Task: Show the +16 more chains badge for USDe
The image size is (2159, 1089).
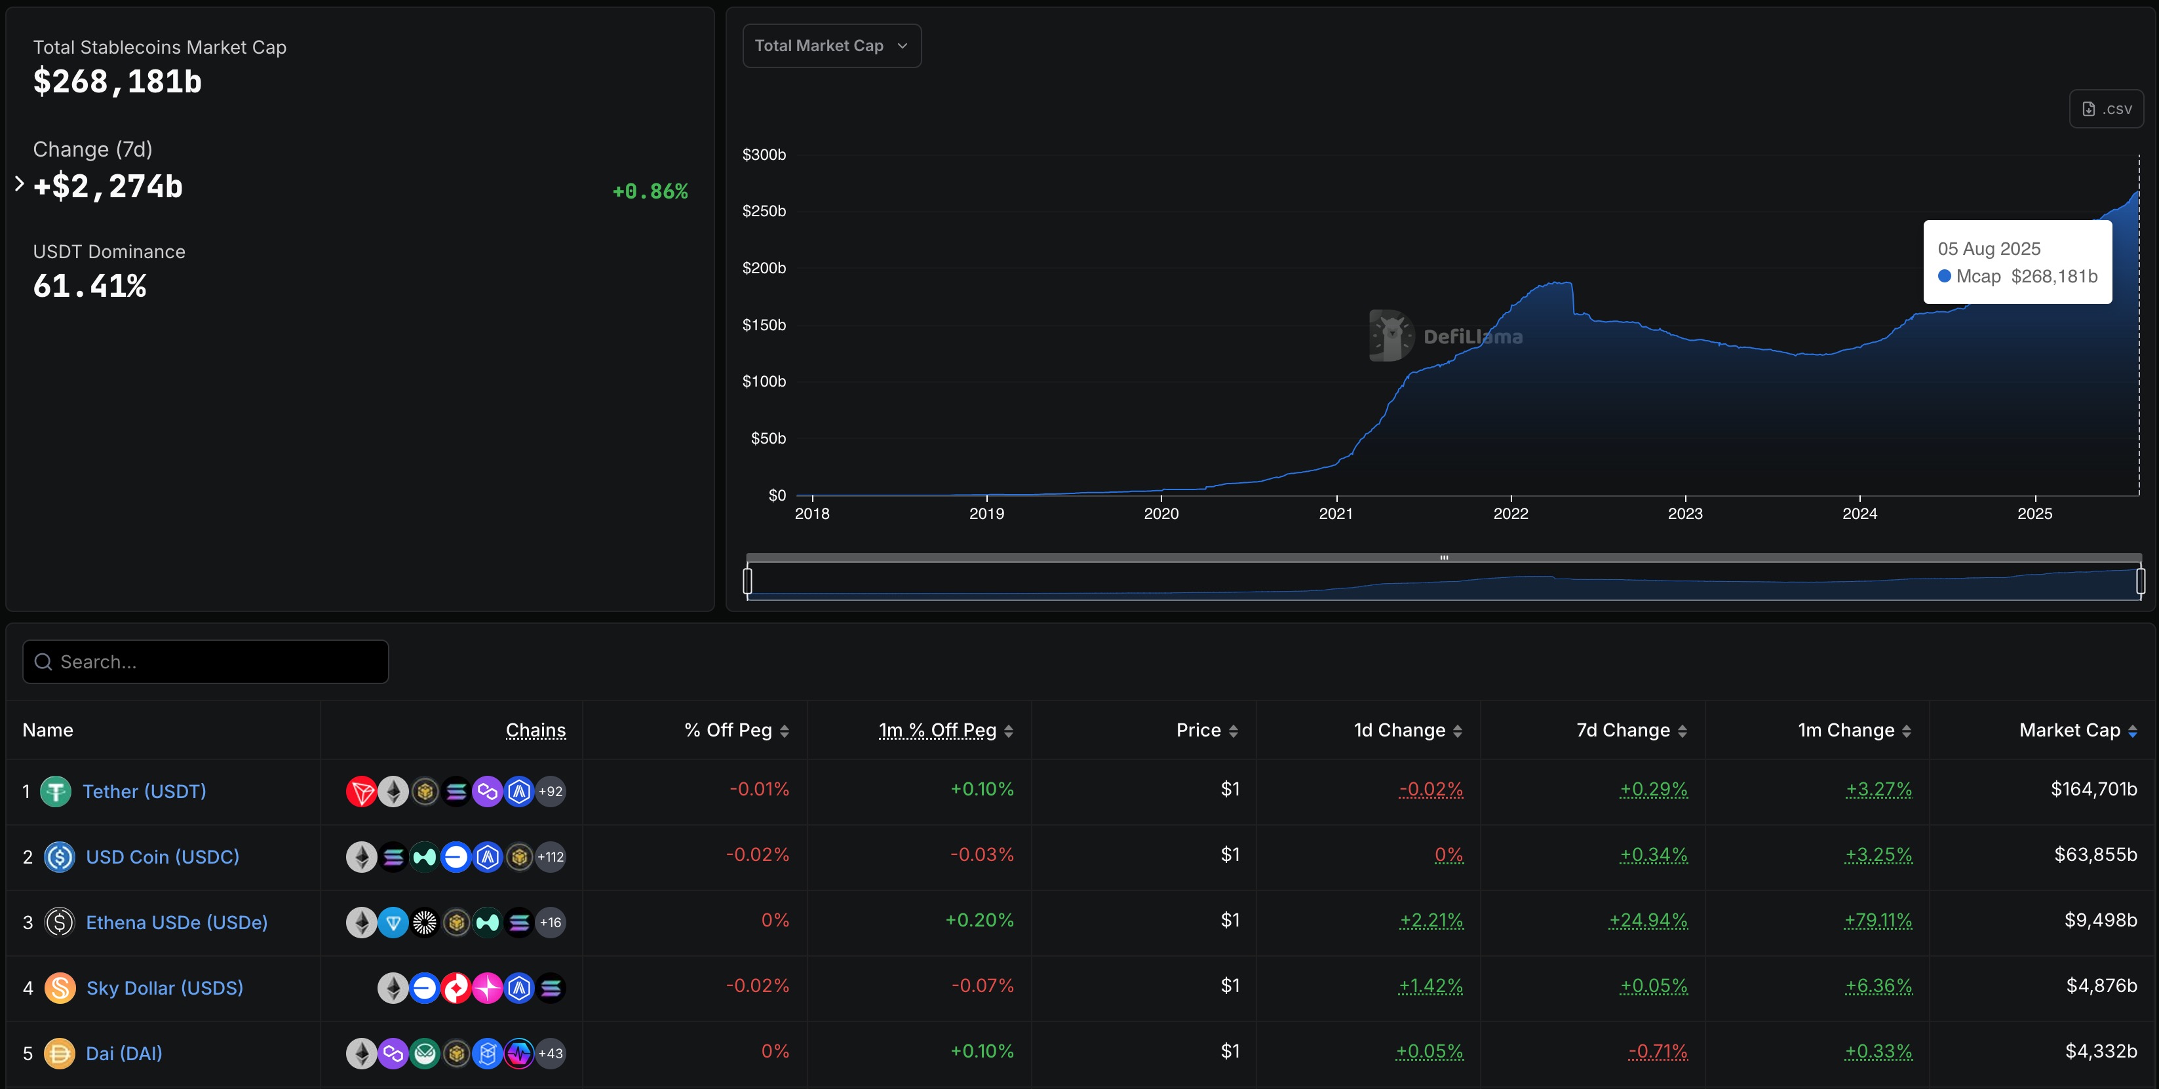Action: tap(551, 923)
